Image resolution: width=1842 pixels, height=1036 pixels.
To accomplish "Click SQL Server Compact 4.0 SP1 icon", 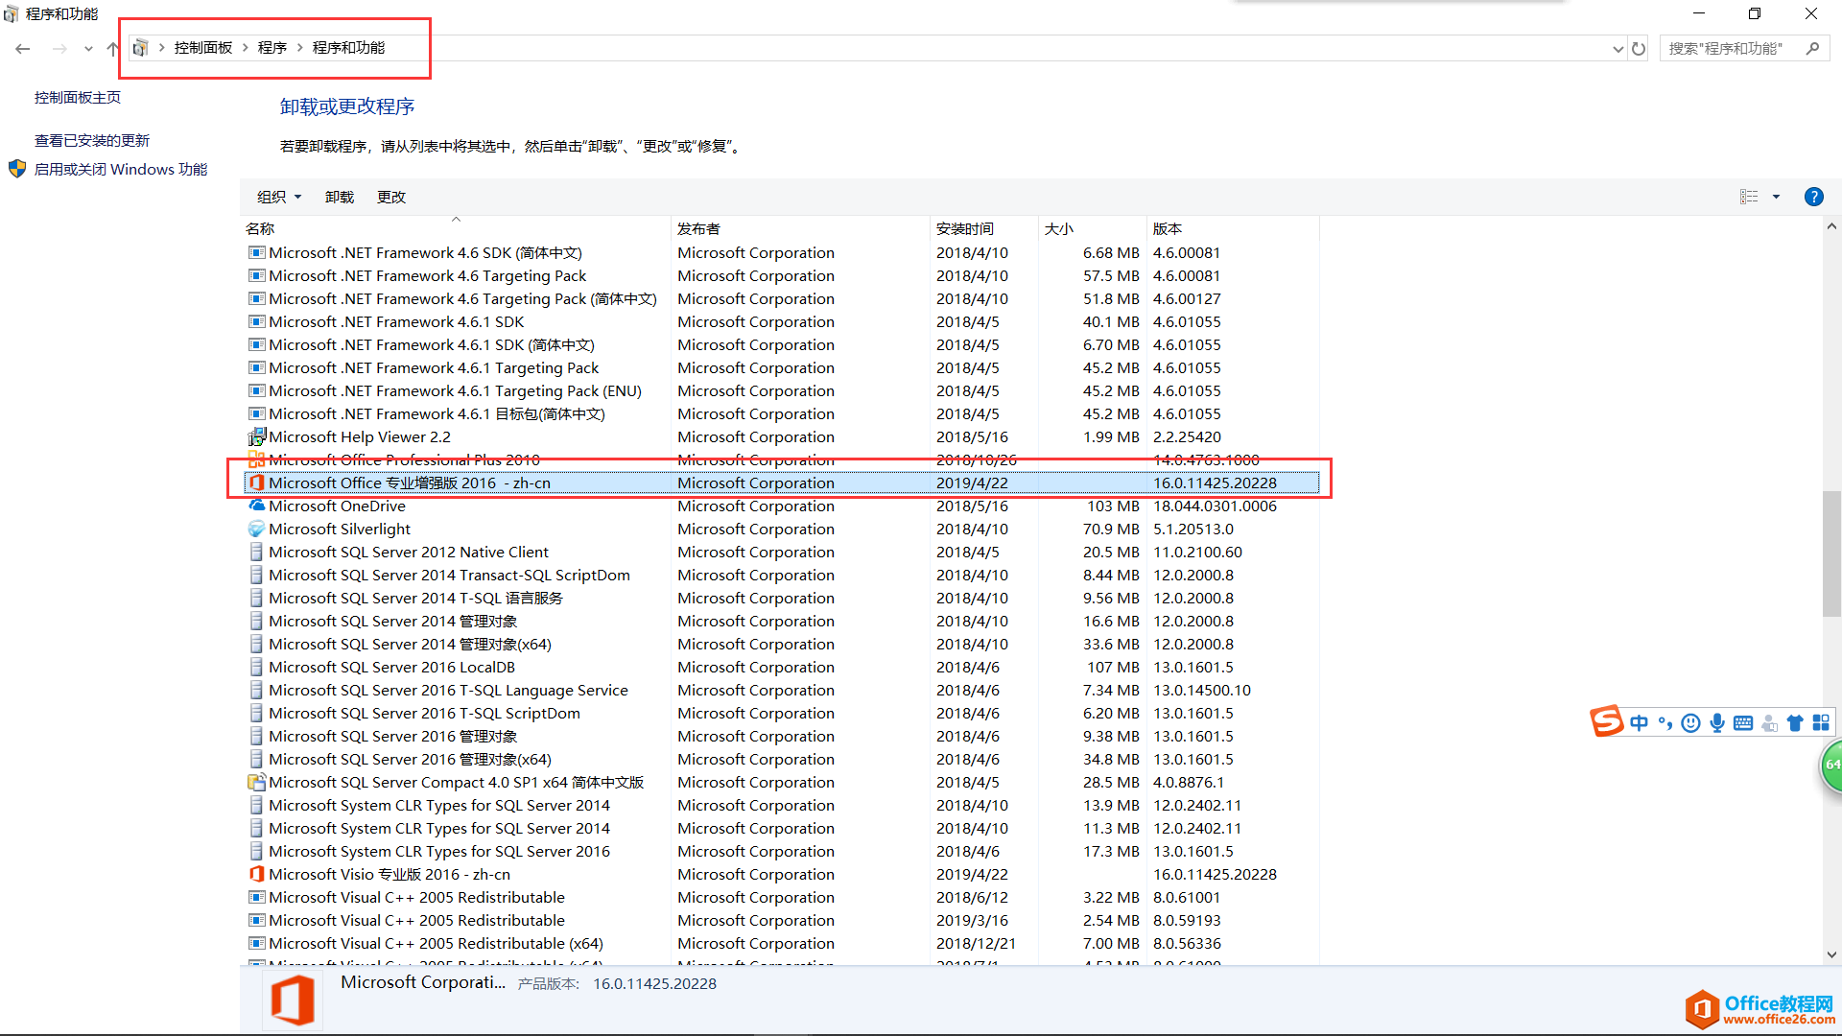I will tap(256, 783).
